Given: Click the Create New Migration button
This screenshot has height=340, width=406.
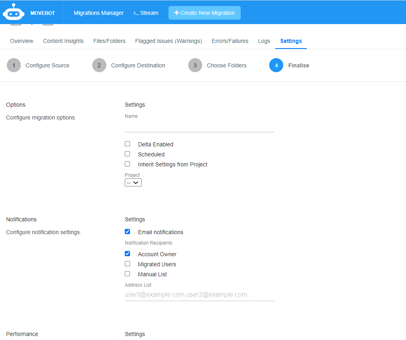Looking at the screenshot, I should click(205, 13).
